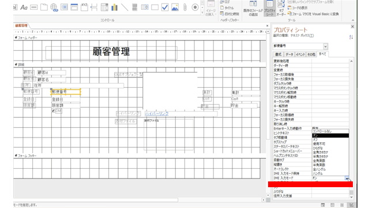
Task: Select the Hyperlink globe control icon
Action: click(54, 8)
